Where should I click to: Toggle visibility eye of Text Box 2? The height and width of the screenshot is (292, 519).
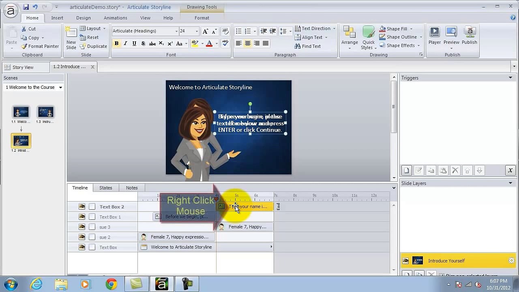(x=82, y=207)
